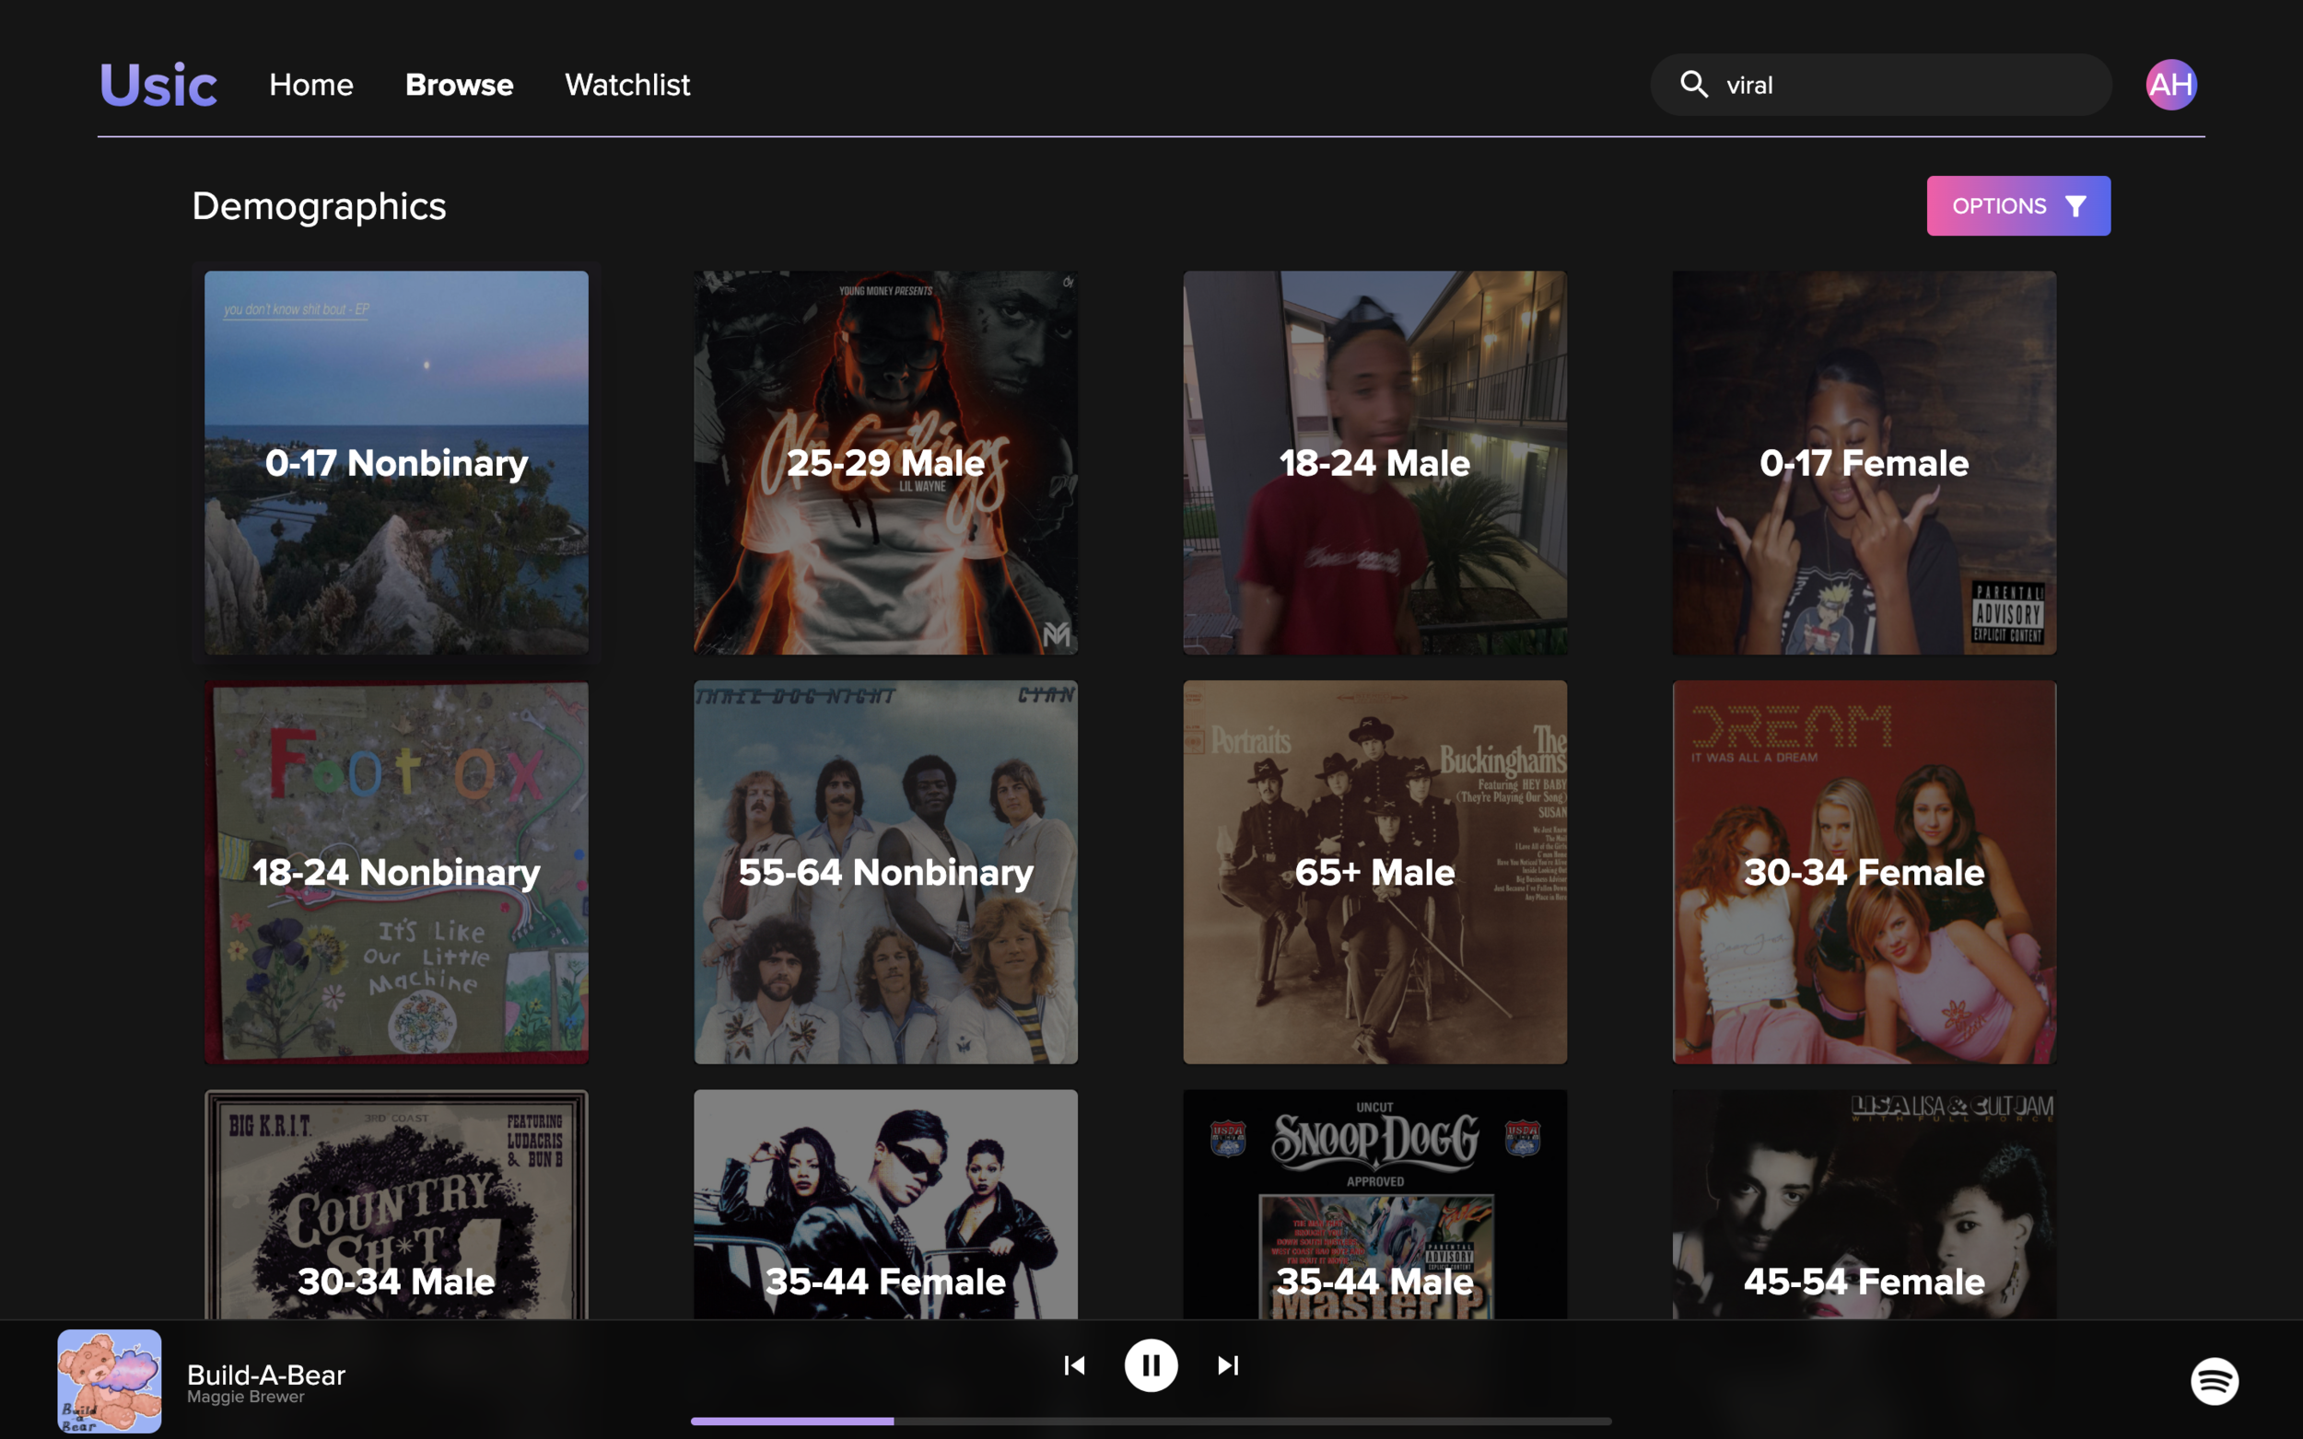The image size is (2303, 1439).
Task: Select the Browse nav item
Action: 459,85
